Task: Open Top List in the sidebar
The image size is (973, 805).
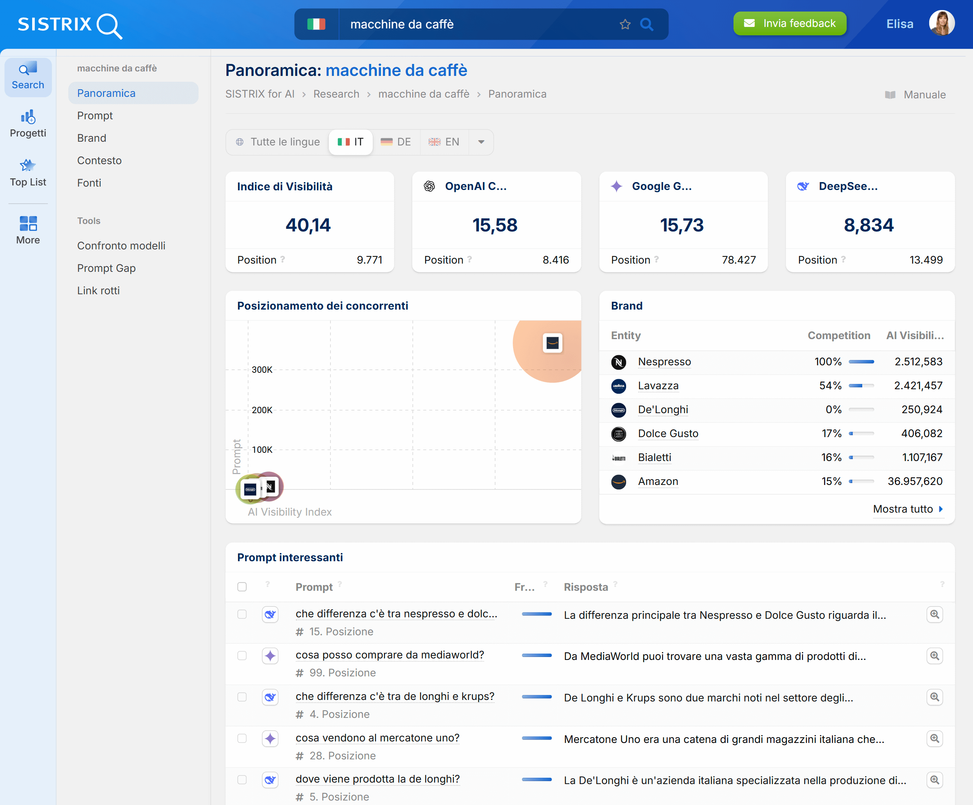Action: (x=28, y=172)
